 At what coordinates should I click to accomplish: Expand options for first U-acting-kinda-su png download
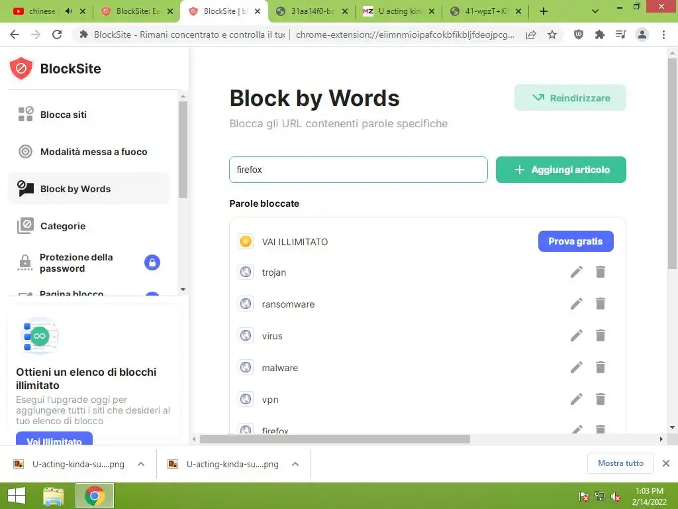[141, 464]
